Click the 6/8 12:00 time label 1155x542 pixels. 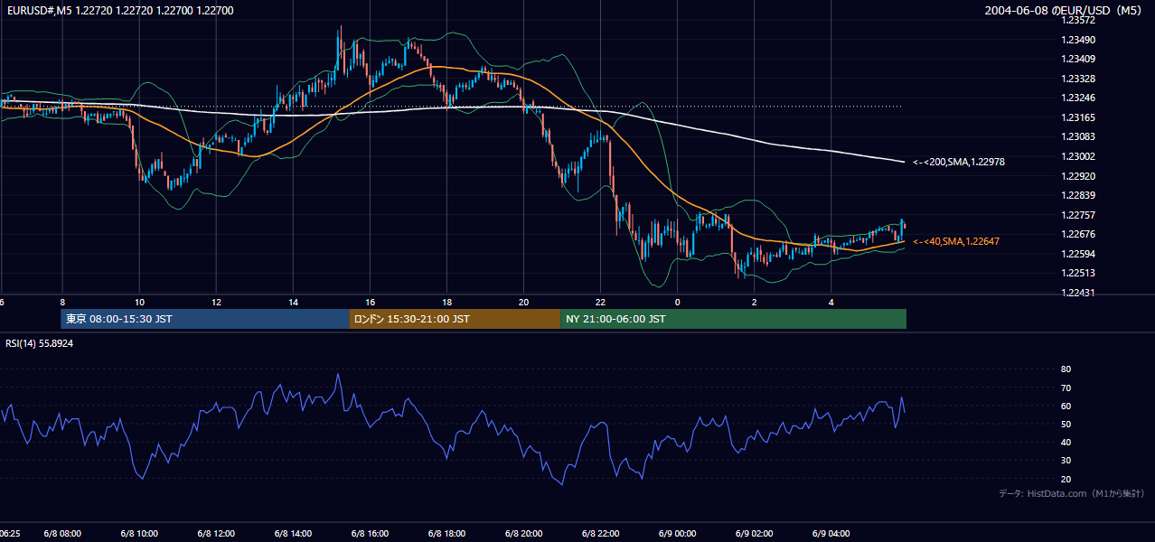click(x=216, y=534)
